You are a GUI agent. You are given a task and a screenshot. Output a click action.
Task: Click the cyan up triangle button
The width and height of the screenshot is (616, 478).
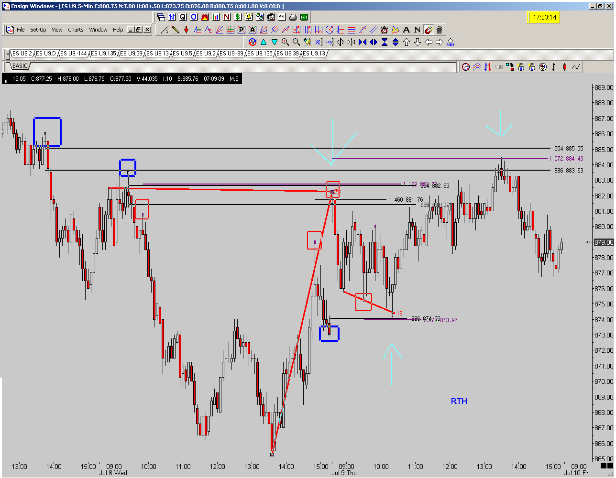tap(264, 42)
